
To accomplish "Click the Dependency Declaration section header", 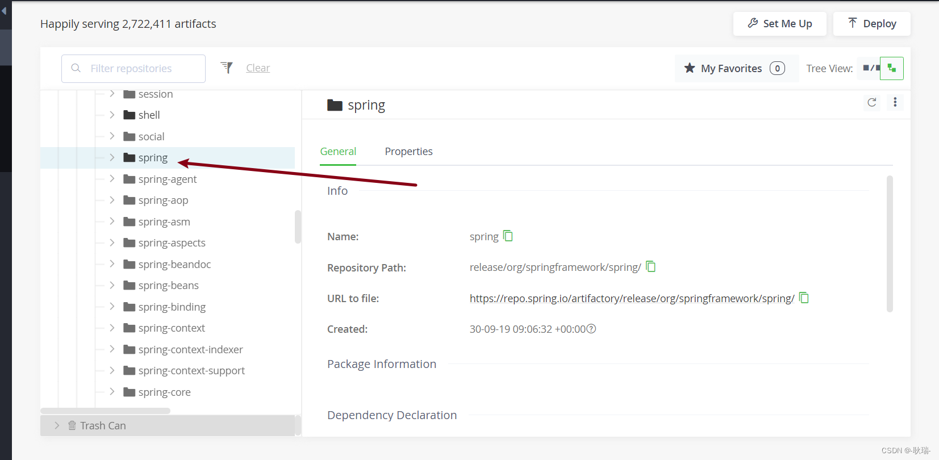I will (392, 415).
